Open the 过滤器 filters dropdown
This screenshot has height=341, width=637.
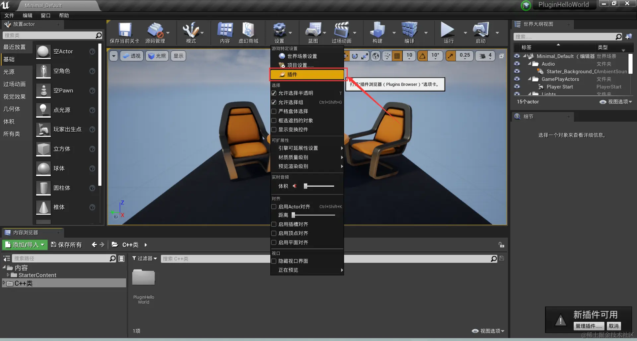pyautogui.click(x=145, y=258)
